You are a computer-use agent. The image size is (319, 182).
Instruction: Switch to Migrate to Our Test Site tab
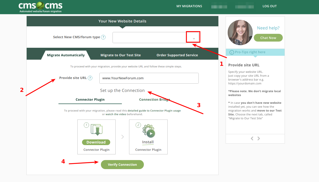(x=121, y=55)
